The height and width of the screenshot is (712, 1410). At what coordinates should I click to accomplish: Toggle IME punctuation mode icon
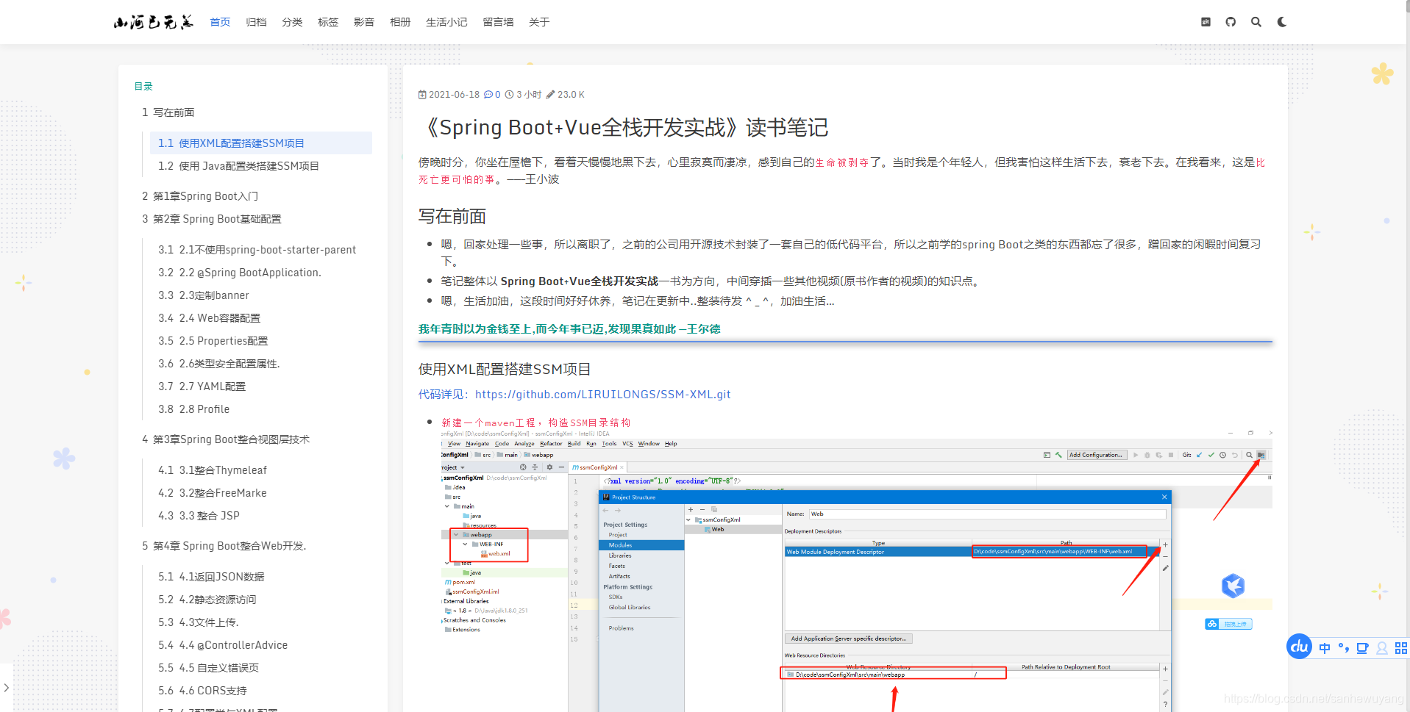(1344, 648)
